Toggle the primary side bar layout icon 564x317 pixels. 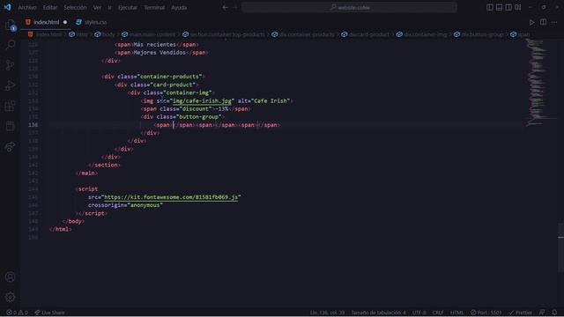[x=490, y=7]
